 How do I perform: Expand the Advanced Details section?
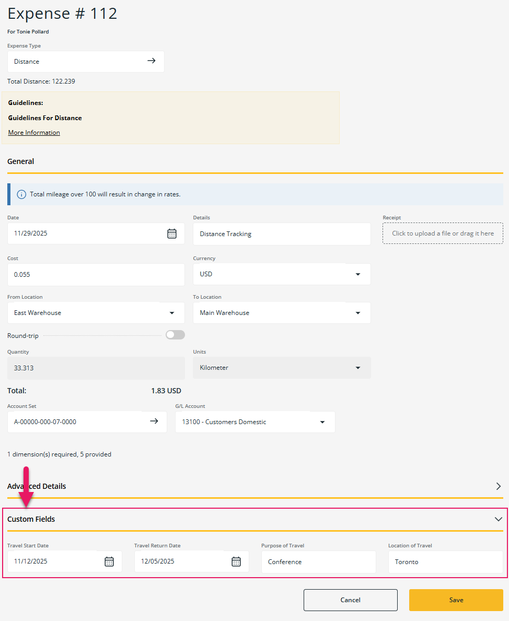tap(498, 486)
